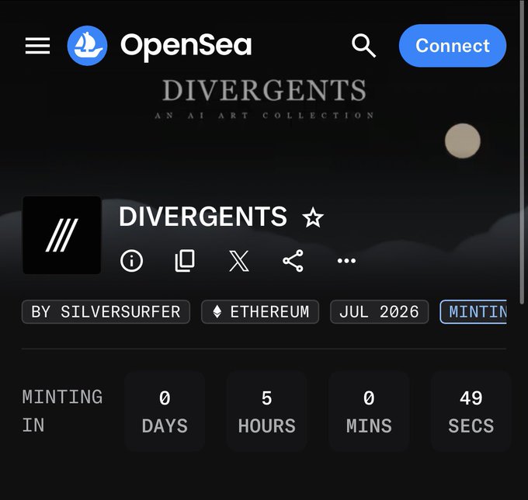
Task: Select the ETHEREUM chain tag
Action: (x=260, y=312)
